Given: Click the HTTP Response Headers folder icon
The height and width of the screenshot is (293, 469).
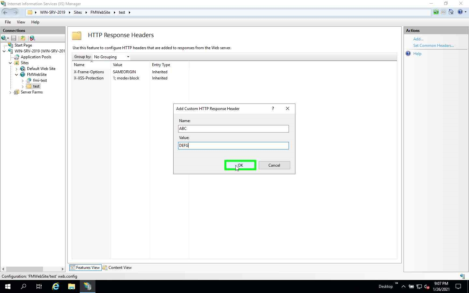Looking at the screenshot, I should click(x=76, y=36).
